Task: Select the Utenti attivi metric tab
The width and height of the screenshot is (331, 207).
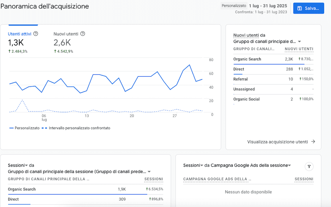Action: 20,34
